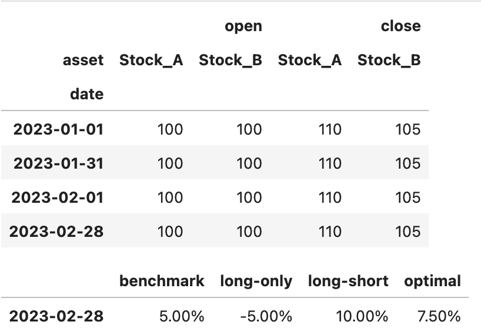Select Stock_B header under open
481x335 pixels.
pyautogui.click(x=231, y=61)
